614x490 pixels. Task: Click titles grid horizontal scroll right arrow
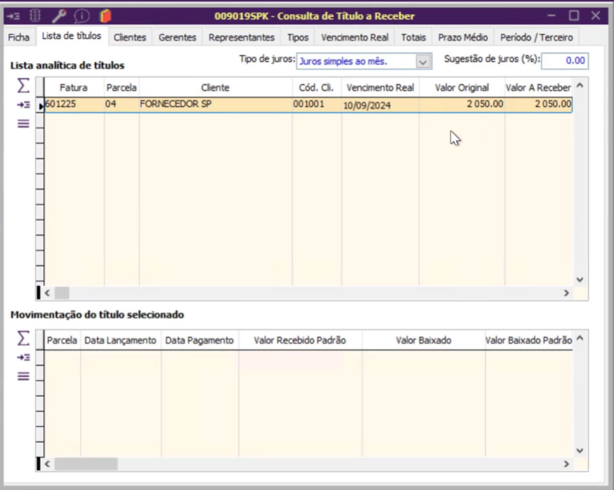coord(567,292)
